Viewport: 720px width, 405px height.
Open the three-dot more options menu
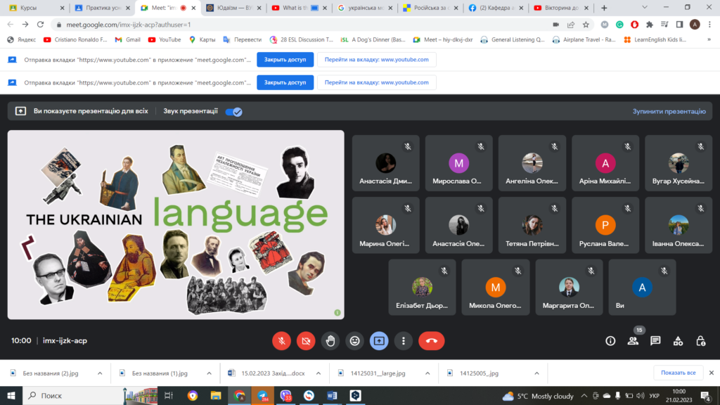[404, 341]
